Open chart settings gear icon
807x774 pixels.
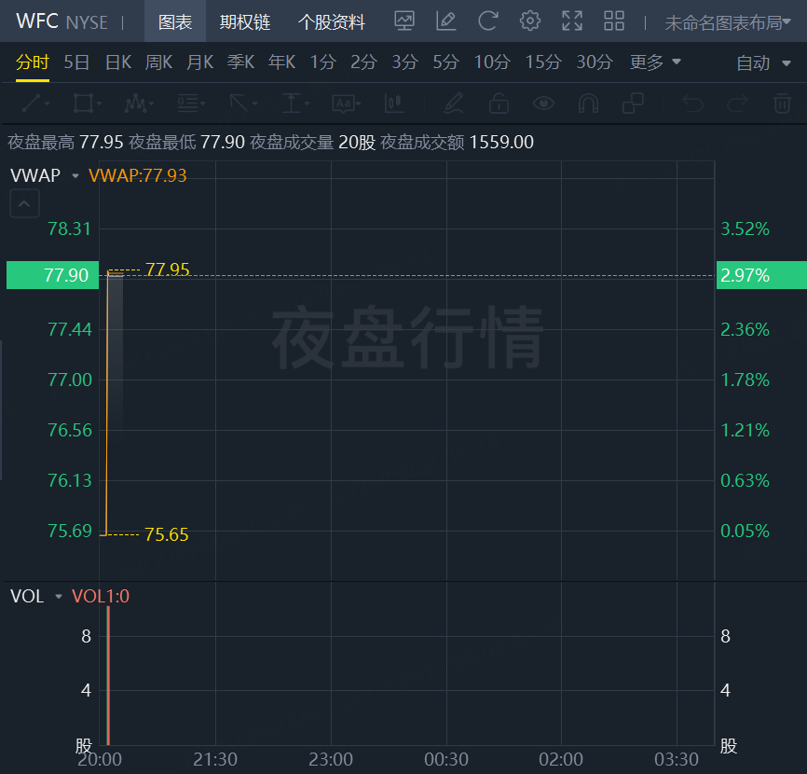(x=529, y=21)
